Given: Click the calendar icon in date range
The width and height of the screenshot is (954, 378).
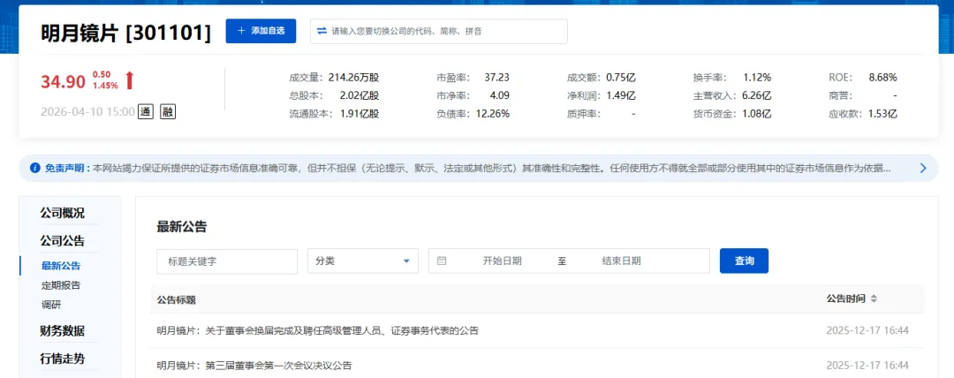Looking at the screenshot, I should 442,261.
